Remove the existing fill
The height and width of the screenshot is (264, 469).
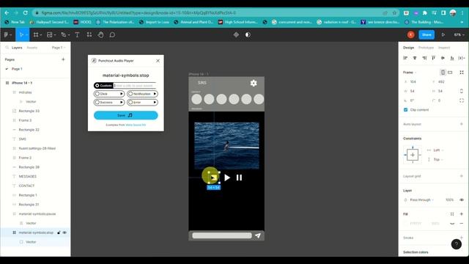[x=462, y=224]
